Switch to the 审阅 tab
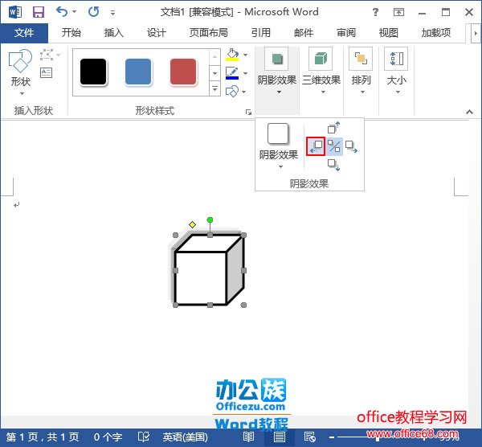 tap(345, 33)
